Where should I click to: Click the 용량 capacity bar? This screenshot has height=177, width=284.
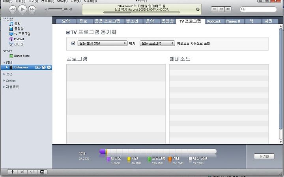(158, 151)
